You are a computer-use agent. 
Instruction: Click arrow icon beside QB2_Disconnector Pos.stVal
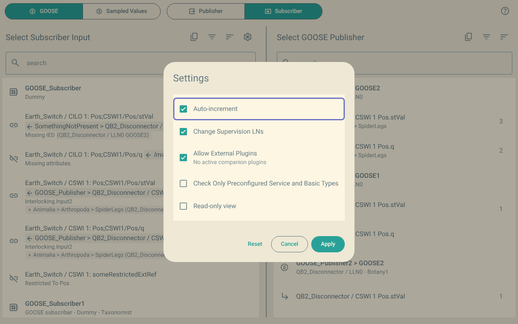coord(285,296)
